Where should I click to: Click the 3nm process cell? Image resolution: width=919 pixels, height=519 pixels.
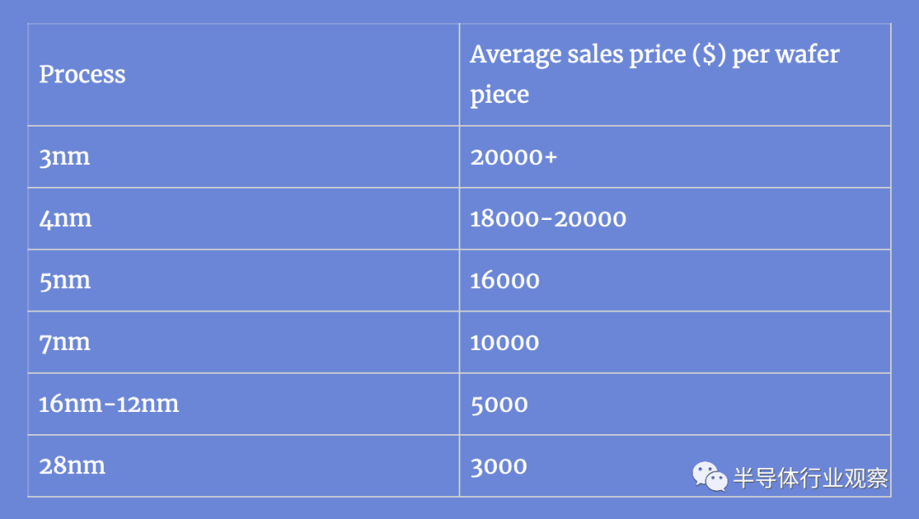tap(243, 157)
